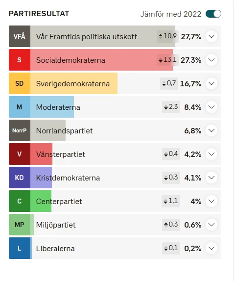This screenshot has height=281, width=234.
Task: Open the Miljöpartiet chevron dropdown
Action: (211, 225)
